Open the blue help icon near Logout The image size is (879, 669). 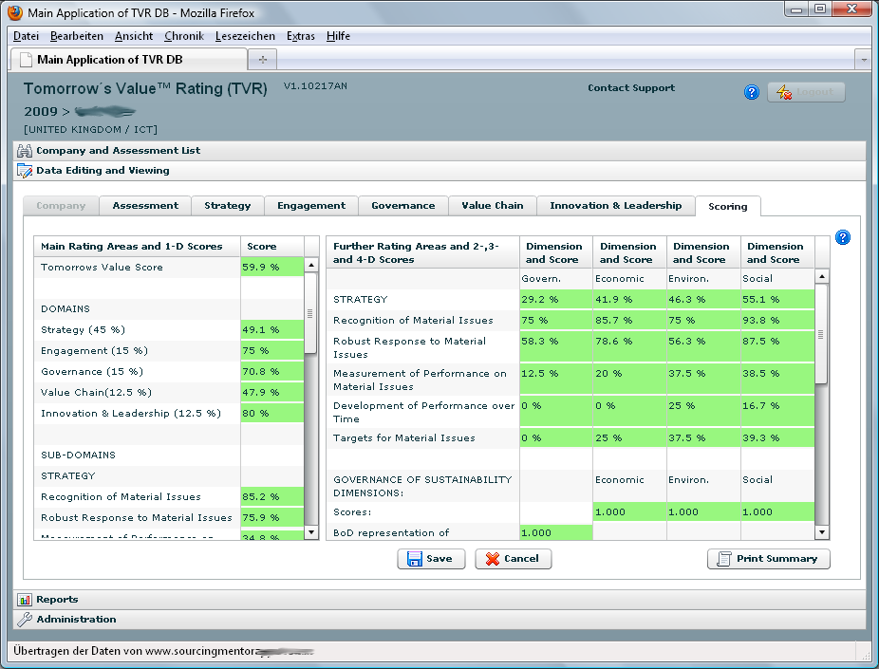pos(752,92)
